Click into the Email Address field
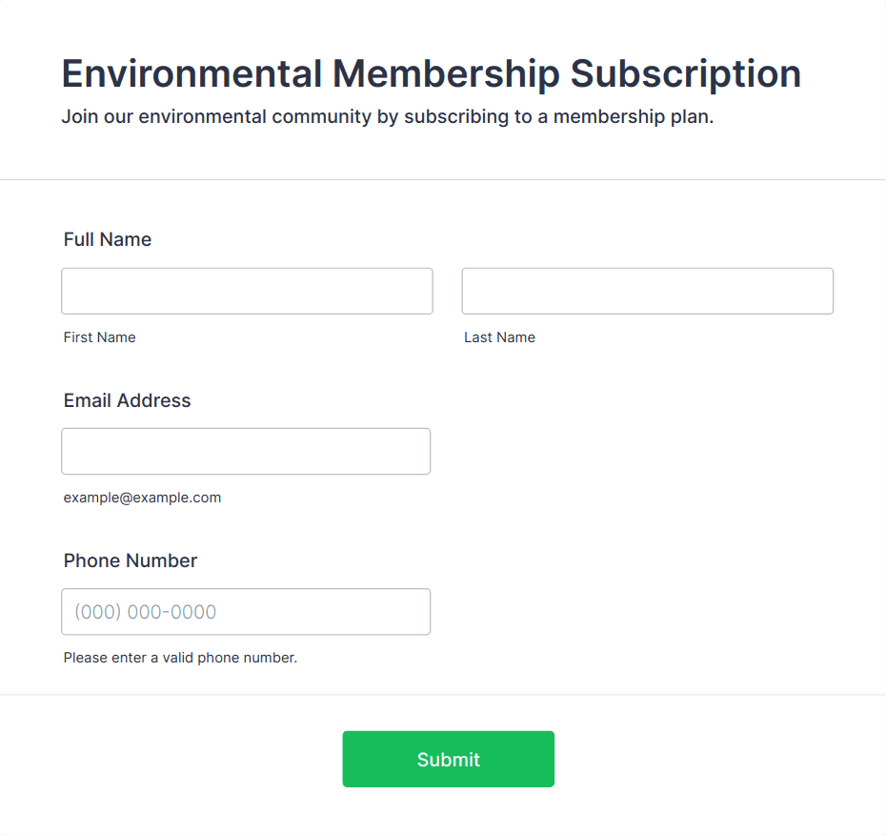The height and width of the screenshot is (835, 886). pos(246,451)
